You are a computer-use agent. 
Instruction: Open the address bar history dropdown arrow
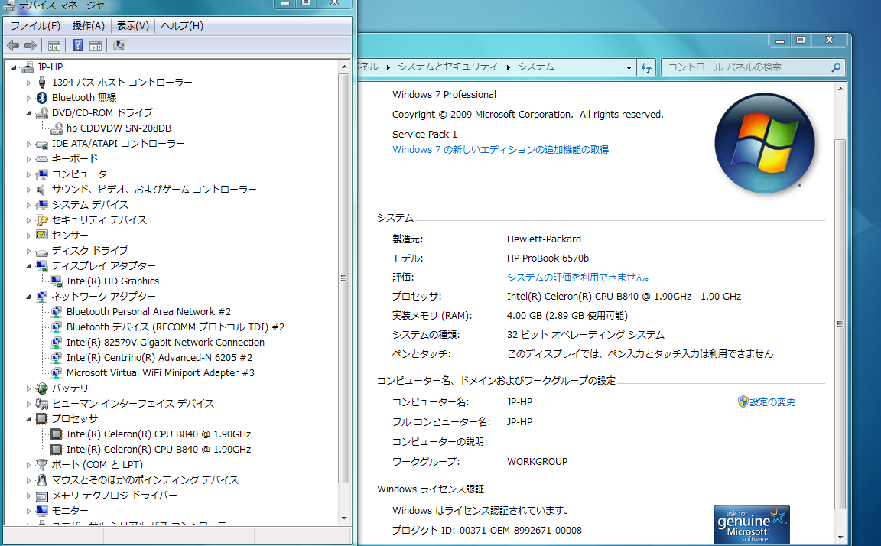point(629,67)
